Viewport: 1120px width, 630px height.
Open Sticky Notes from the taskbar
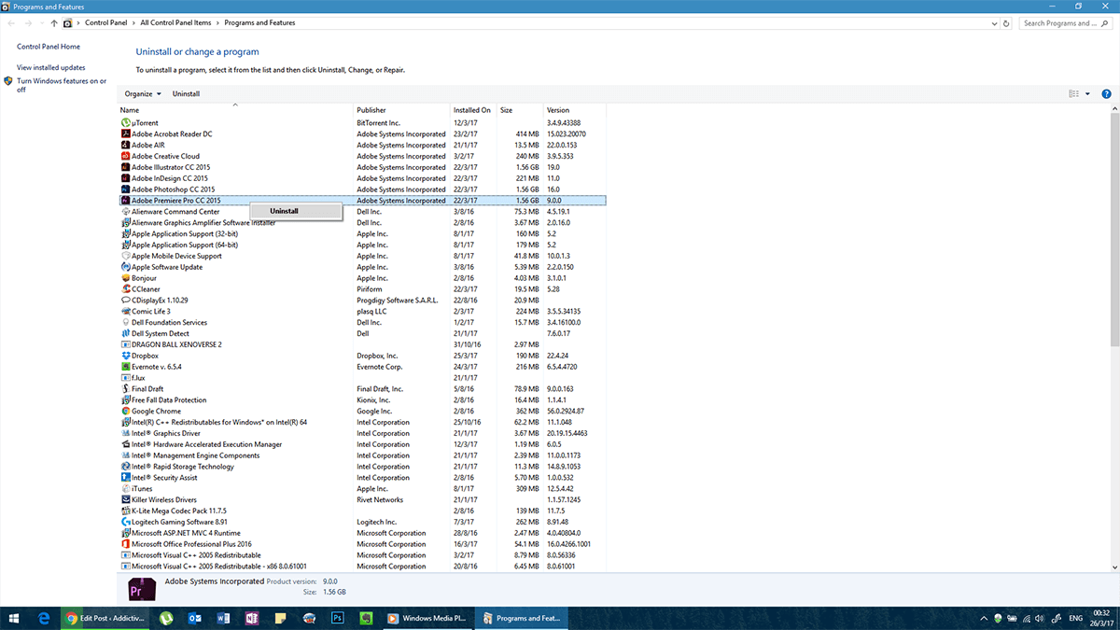point(280,618)
